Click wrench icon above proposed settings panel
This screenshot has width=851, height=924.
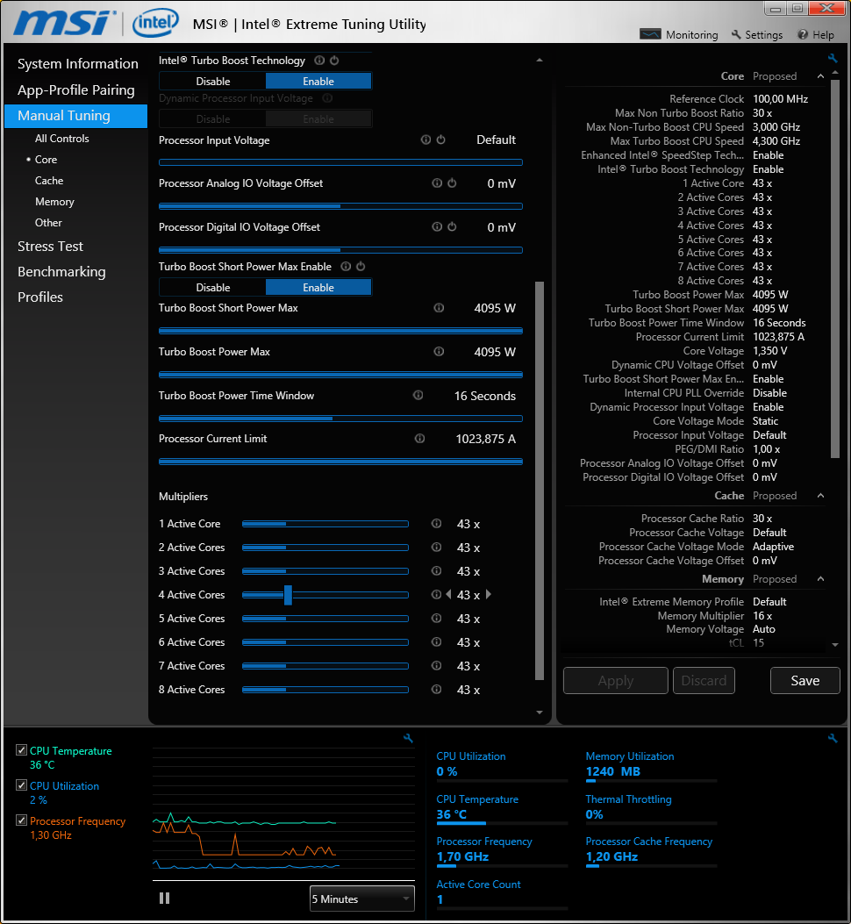(833, 58)
